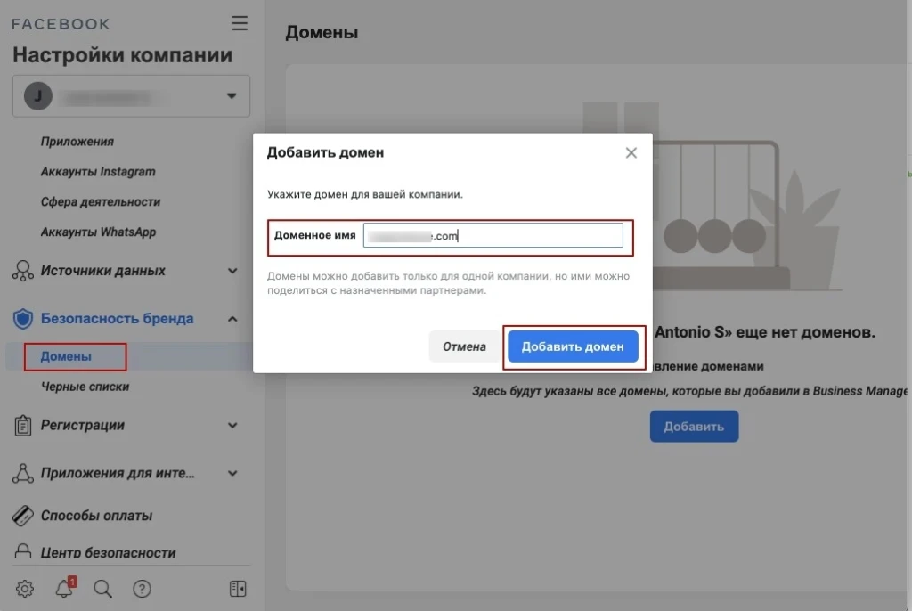Open the help question mark icon

pos(142,589)
